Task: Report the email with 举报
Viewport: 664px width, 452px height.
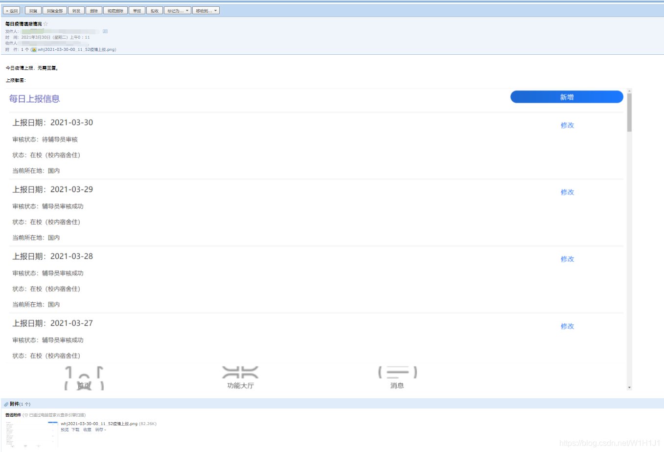Action: pyautogui.click(x=137, y=10)
